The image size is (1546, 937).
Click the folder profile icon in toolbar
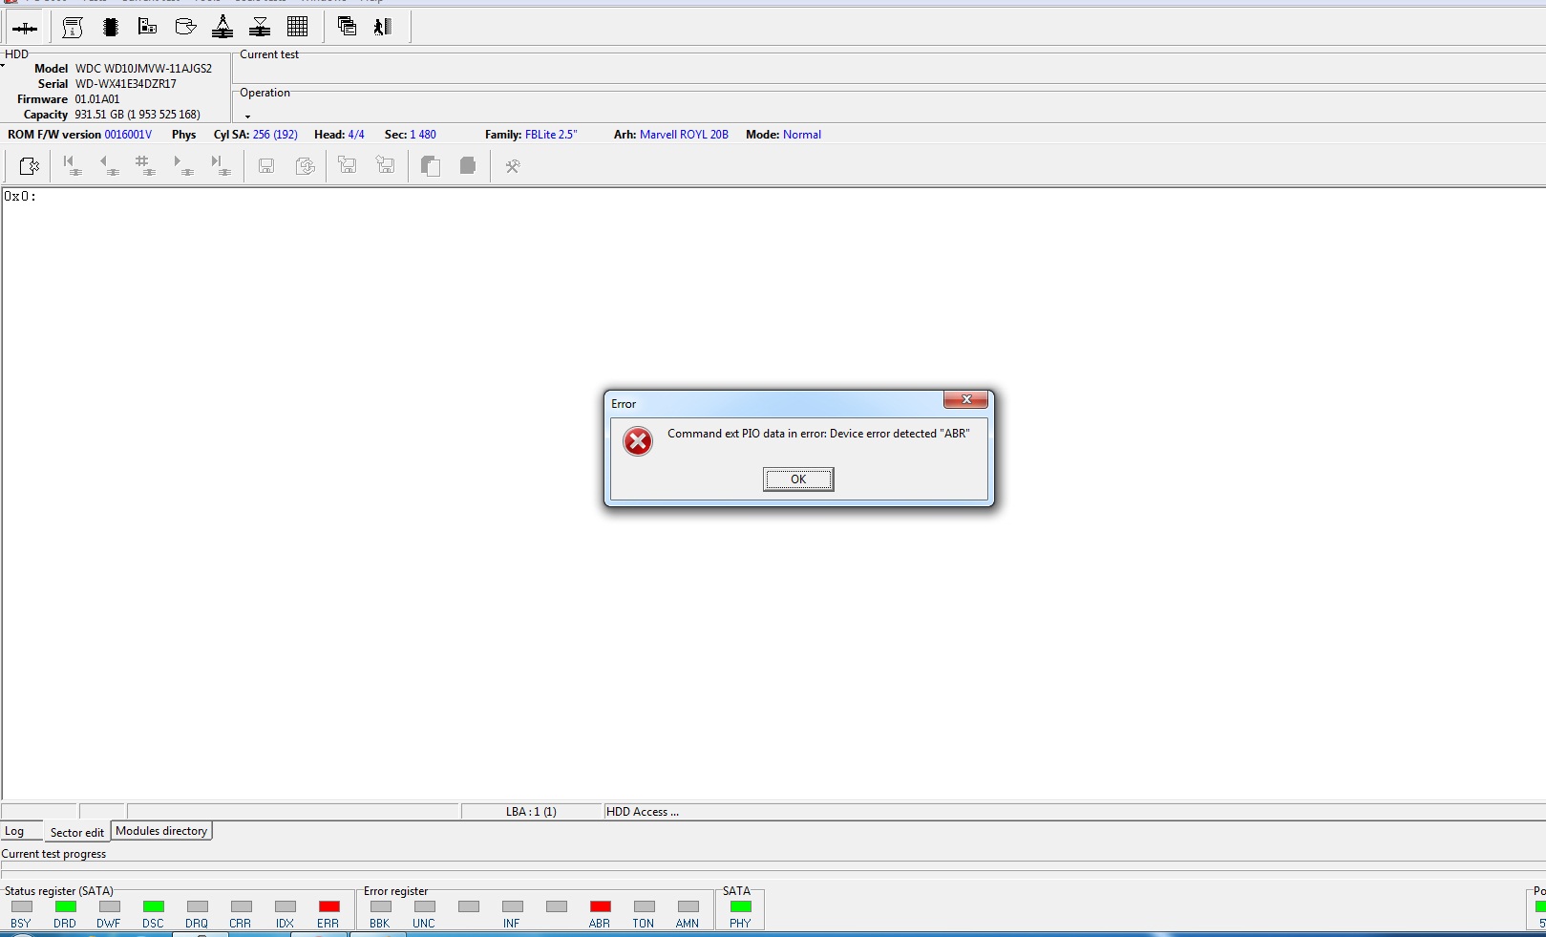[x=185, y=28]
